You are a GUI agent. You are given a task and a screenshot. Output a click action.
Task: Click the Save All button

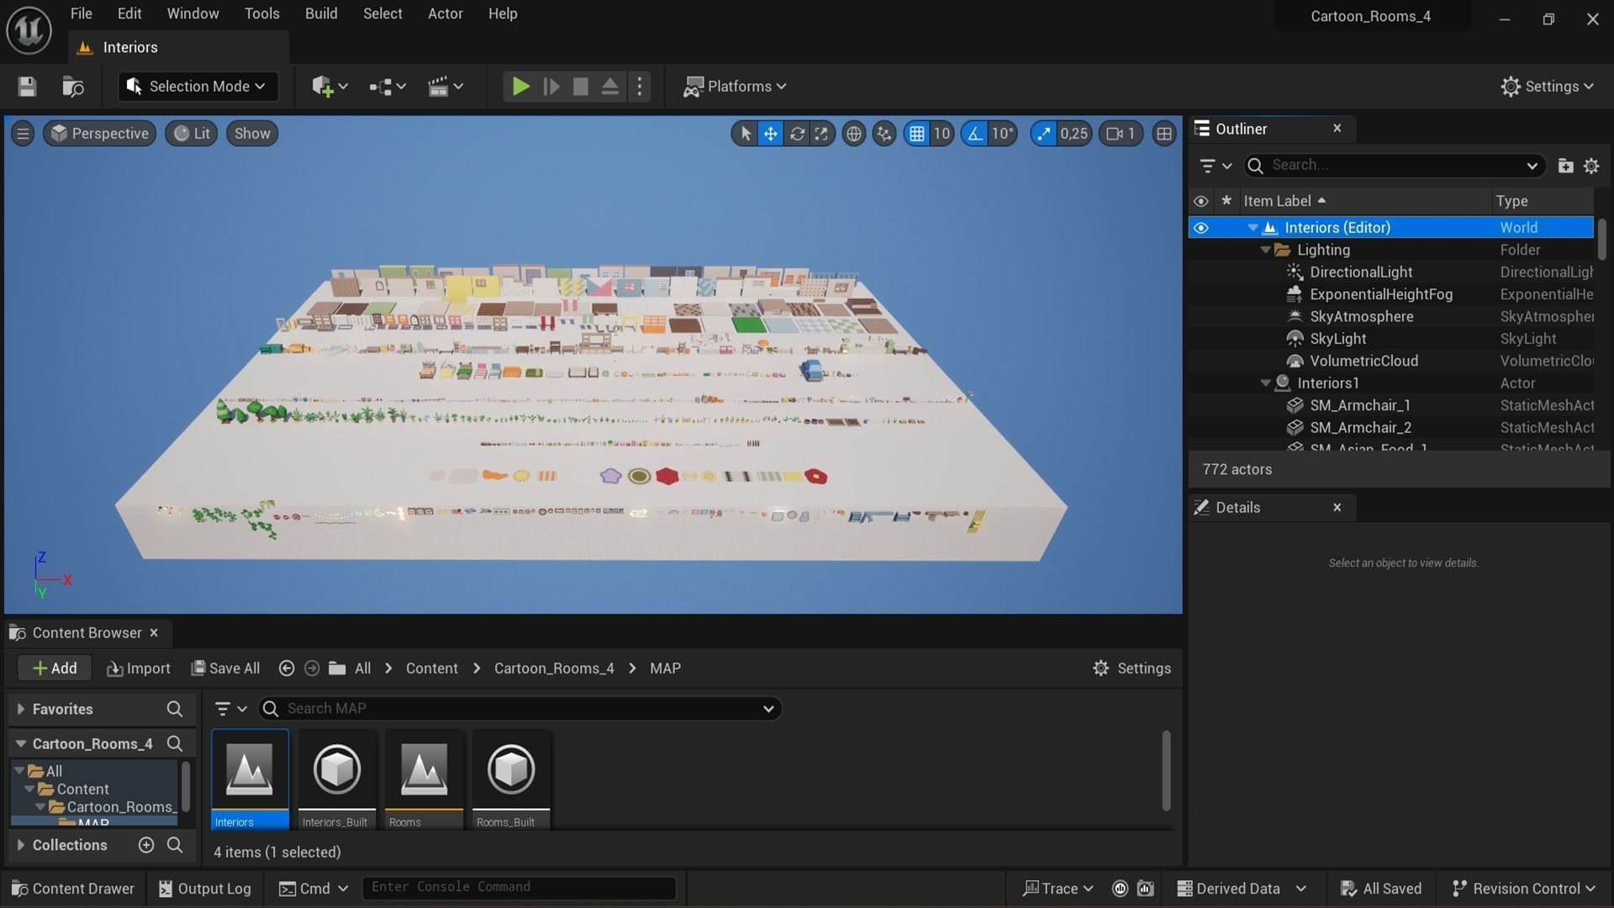click(225, 668)
